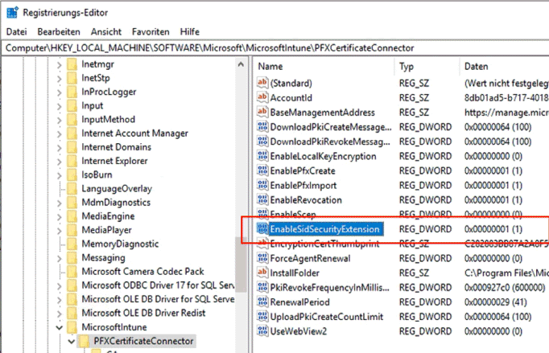Viewport: 549px width, 353px height.
Task: Click the EnableSidSecurityExtension DWORD icon
Action: coord(262,229)
